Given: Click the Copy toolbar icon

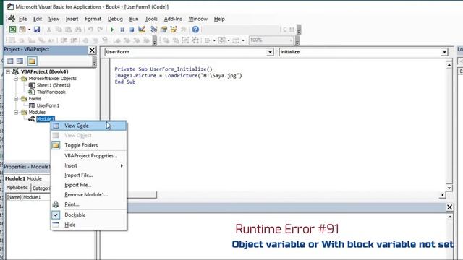Looking at the screenshot, I should tap(59, 30).
